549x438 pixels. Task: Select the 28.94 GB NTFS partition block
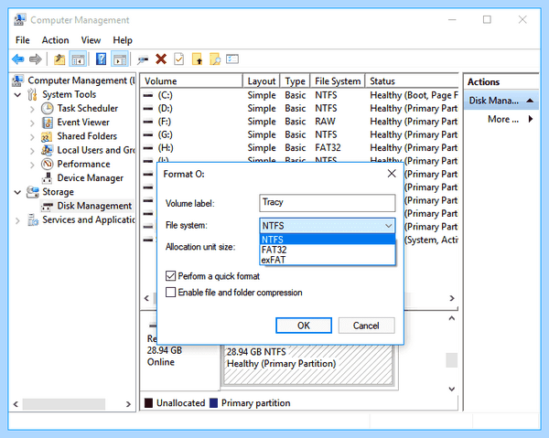point(308,365)
